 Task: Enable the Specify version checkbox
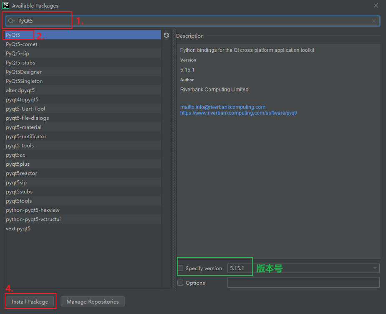pyautogui.click(x=180, y=268)
